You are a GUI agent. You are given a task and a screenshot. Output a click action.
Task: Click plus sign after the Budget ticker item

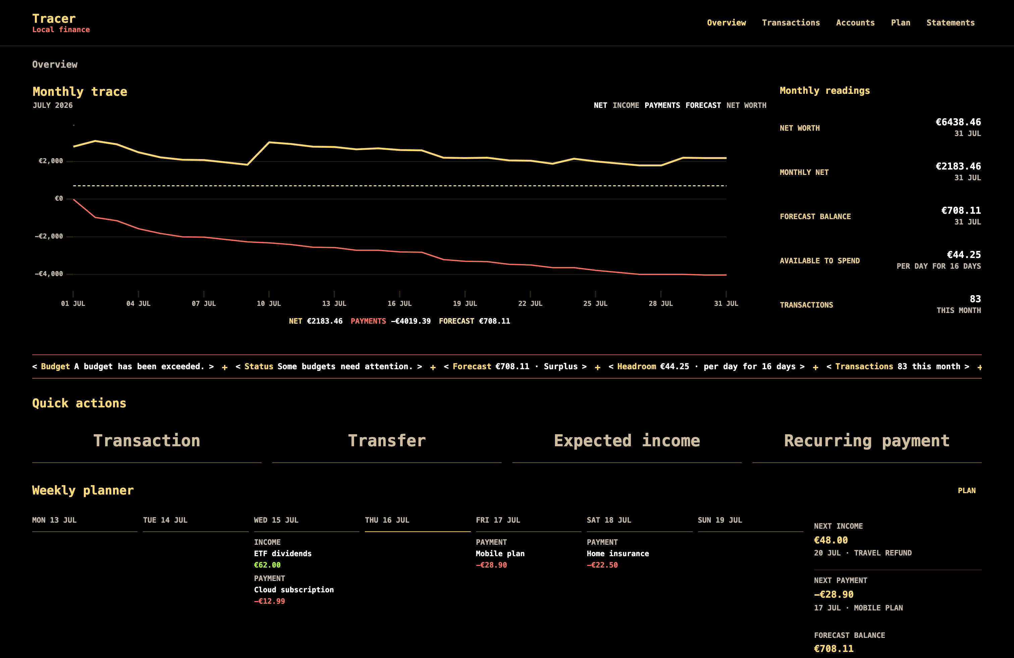click(225, 367)
